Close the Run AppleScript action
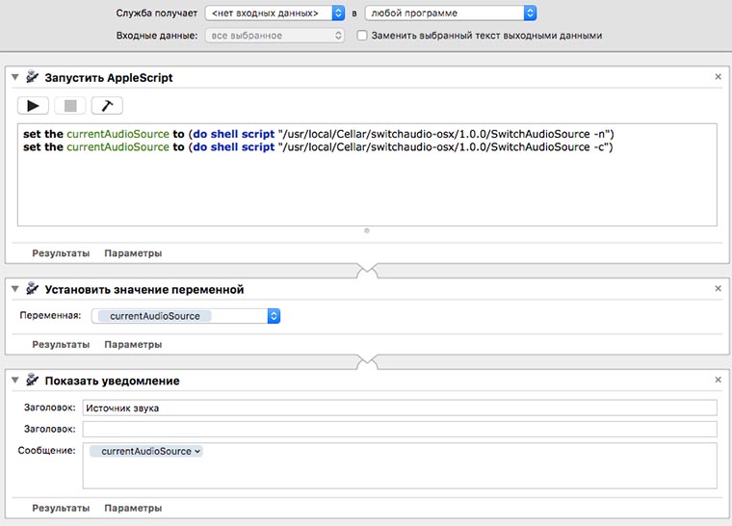 coord(718,76)
